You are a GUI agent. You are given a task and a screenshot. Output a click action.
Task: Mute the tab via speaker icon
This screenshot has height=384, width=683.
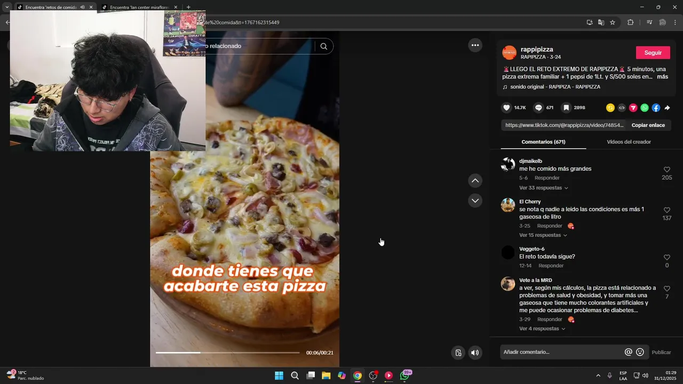pos(82,7)
